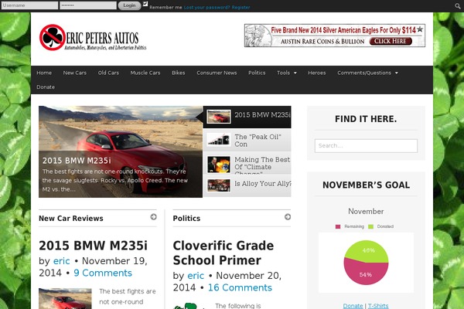This screenshot has width=464, height=309.
Task: Open Politics section arrow icon
Action: [x=288, y=217]
